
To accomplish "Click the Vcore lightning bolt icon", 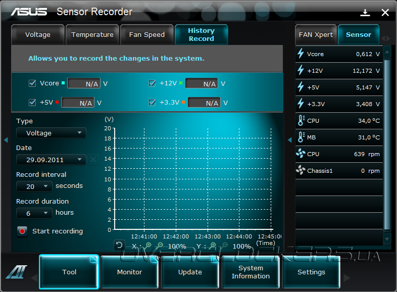I will click(301, 54).
